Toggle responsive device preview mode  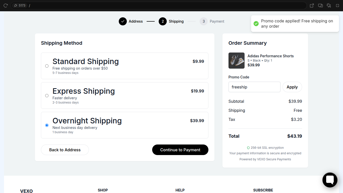click(x=320, y=5)
